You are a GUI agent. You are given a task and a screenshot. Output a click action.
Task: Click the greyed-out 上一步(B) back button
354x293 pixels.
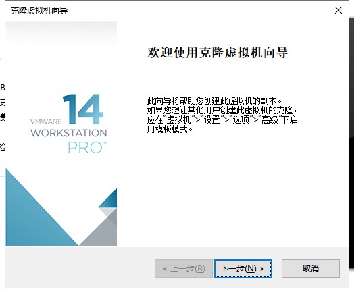point(184,269)
